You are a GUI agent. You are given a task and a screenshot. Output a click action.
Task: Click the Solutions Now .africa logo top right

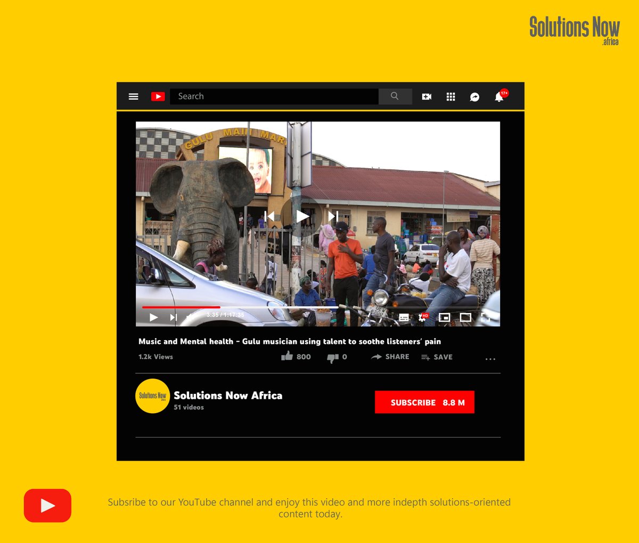pos(575,30)
